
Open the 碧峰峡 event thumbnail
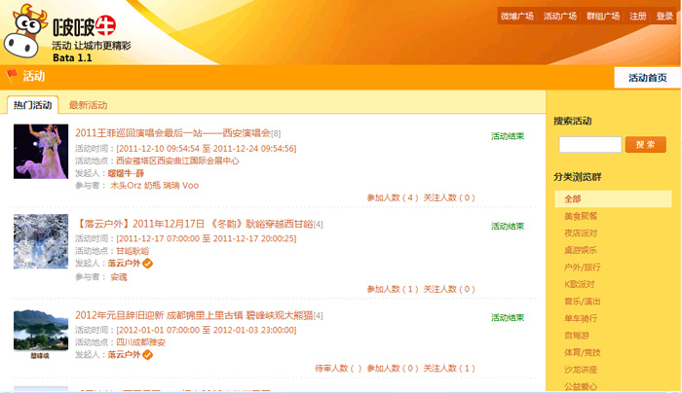(x=41, y=334)
